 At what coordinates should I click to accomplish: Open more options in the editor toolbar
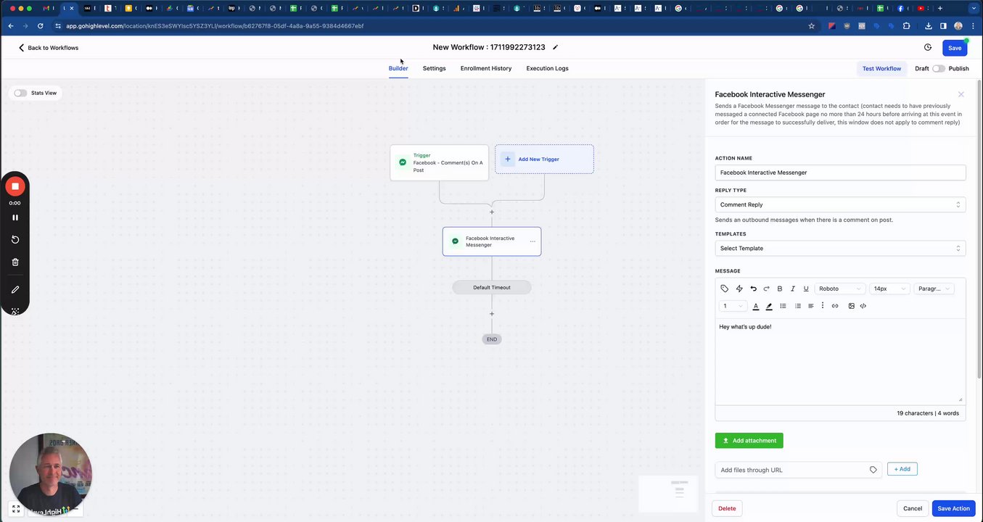[x=823, y=306]
